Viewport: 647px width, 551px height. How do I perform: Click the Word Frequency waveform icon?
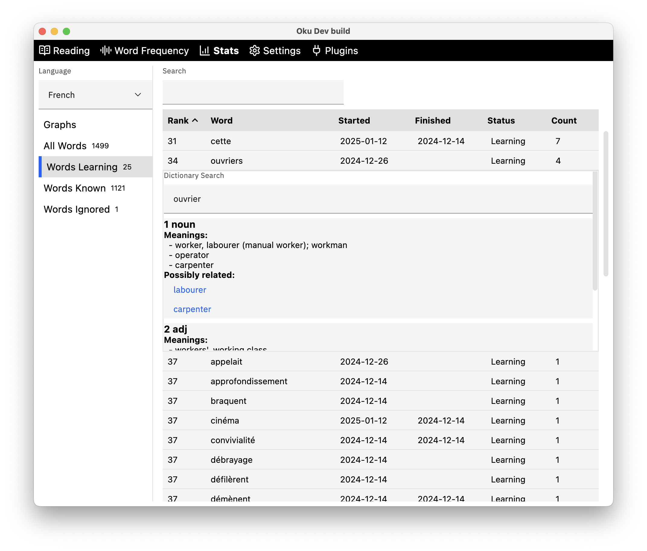(x=106, y=50)
